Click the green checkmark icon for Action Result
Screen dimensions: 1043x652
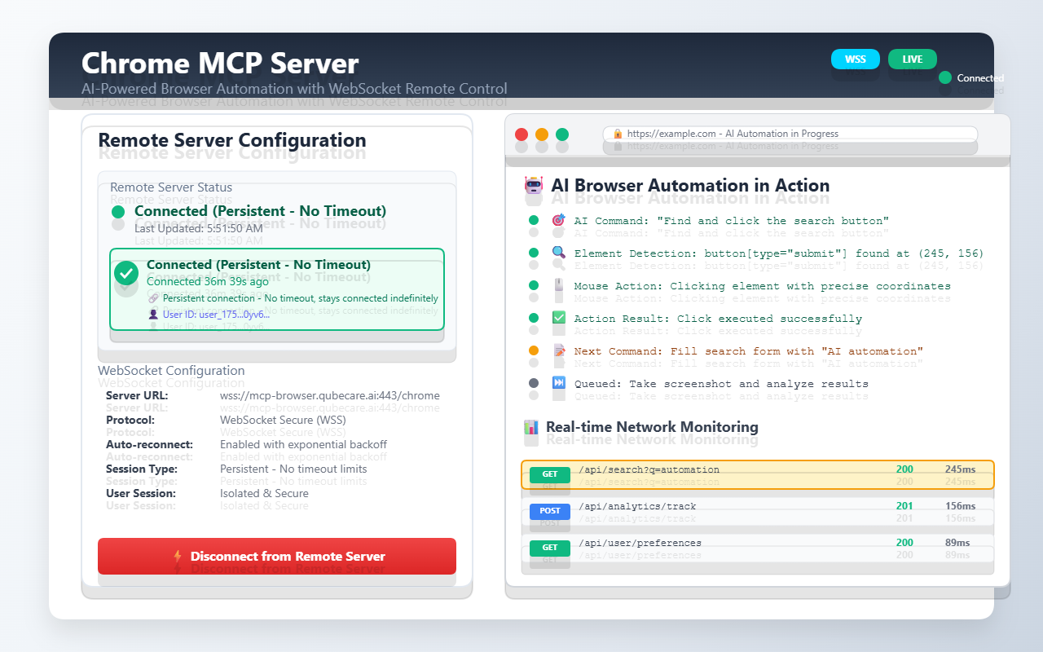(x=558, y=318)
